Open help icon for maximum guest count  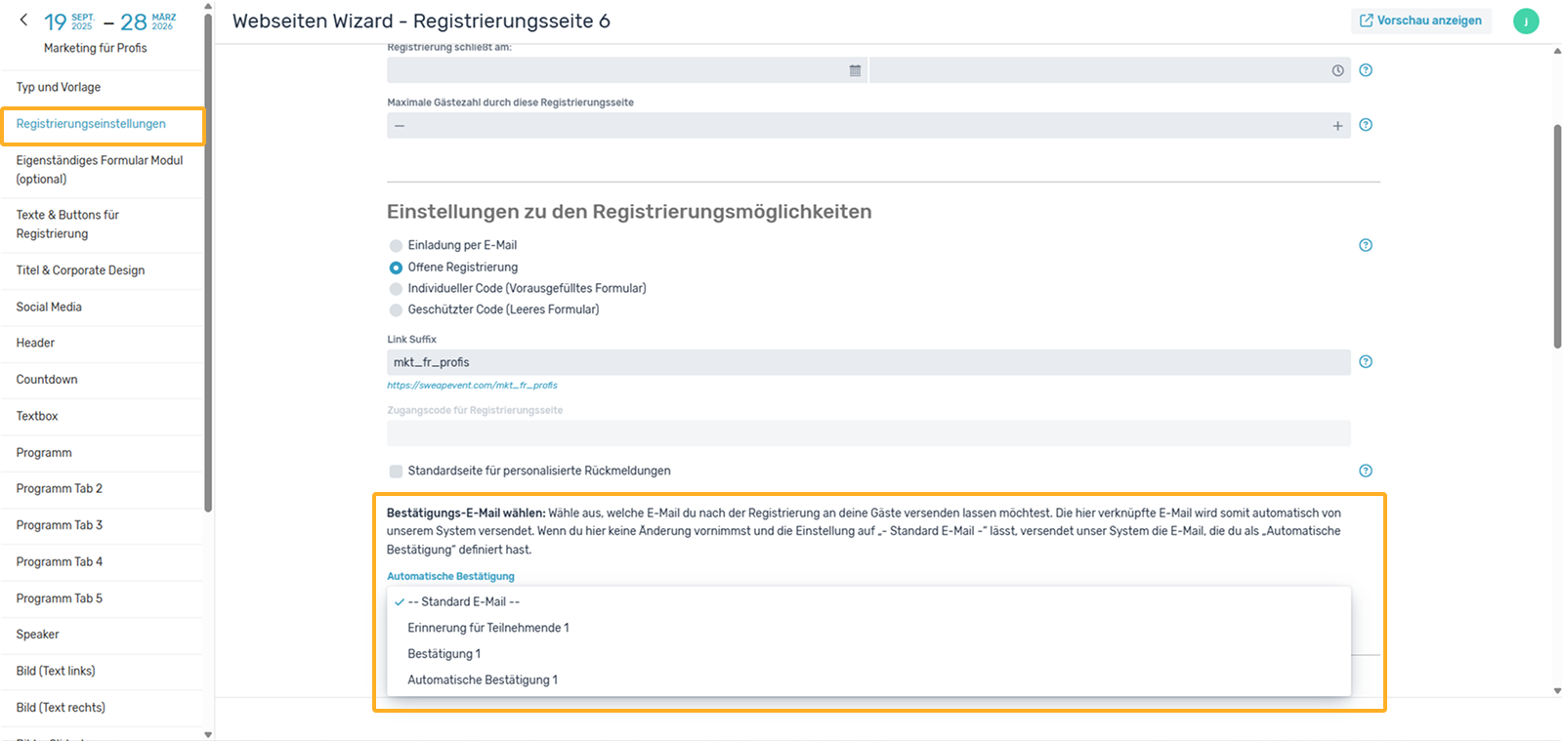tap(1366, 125)
